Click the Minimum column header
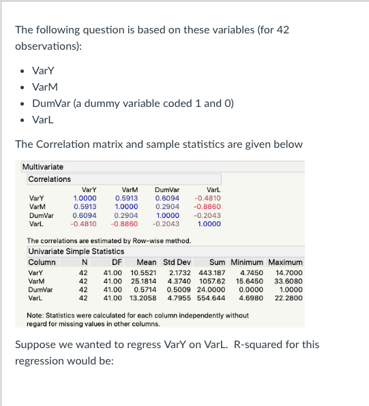The width and height of the screenshot is (369, 406). click(x=247, y=262)
